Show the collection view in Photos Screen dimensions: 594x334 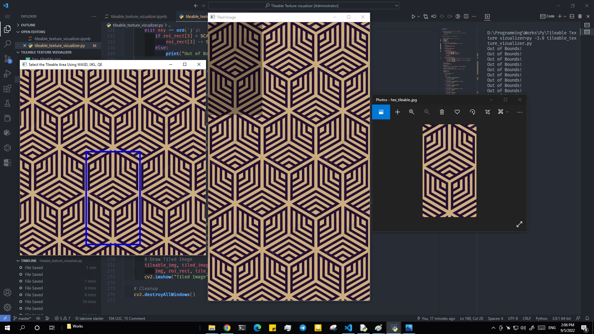coord(381,112)
